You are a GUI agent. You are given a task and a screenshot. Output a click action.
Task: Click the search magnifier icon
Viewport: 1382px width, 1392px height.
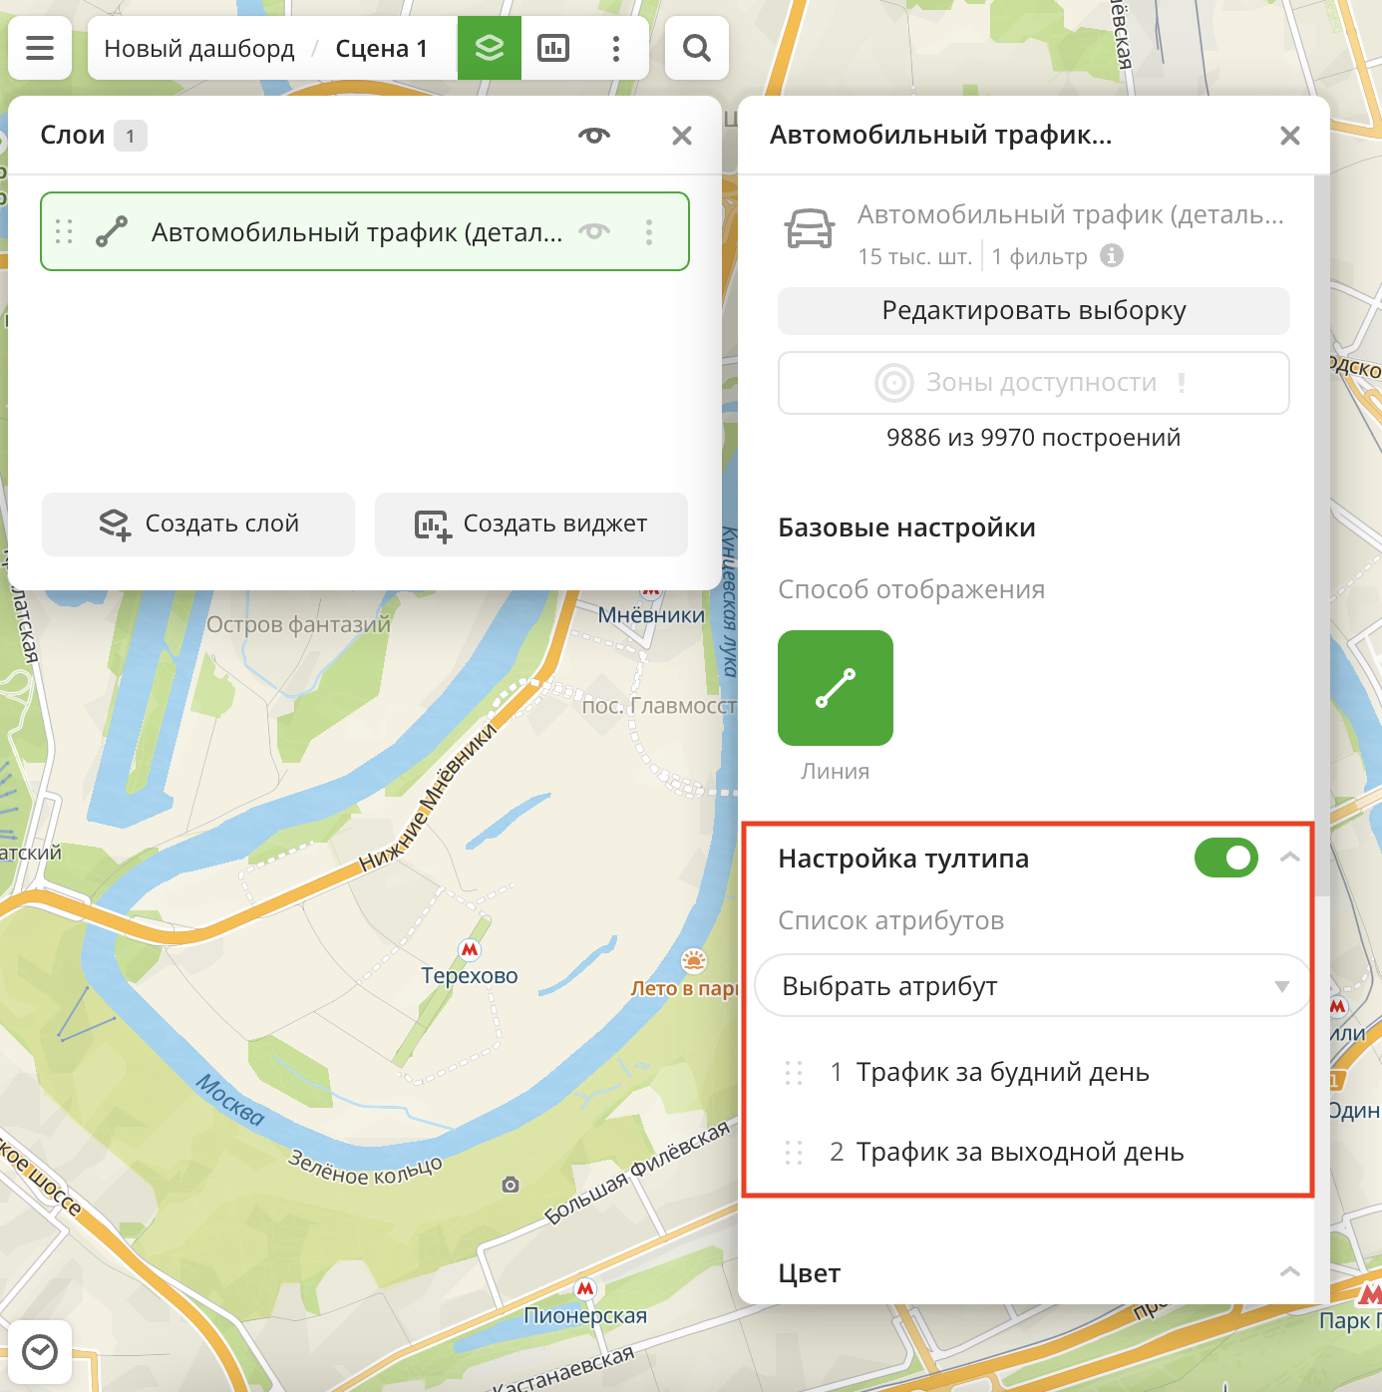(x=697, y=48)
